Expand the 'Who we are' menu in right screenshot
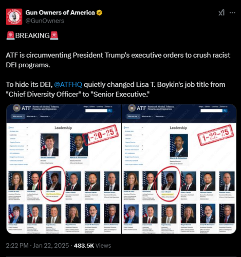241x257 pixels. pyautogui.click(x=133, y=117)
